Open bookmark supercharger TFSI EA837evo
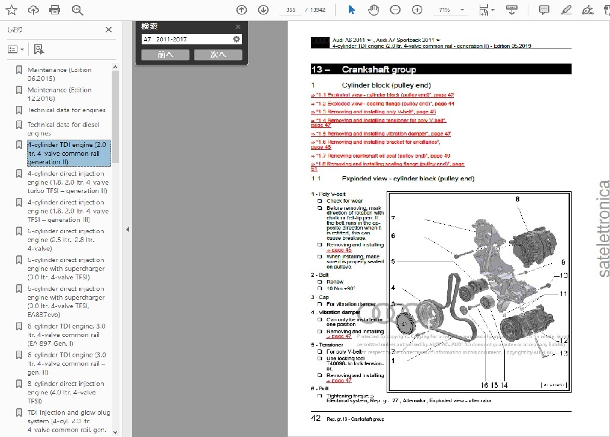 coord(66,302)
